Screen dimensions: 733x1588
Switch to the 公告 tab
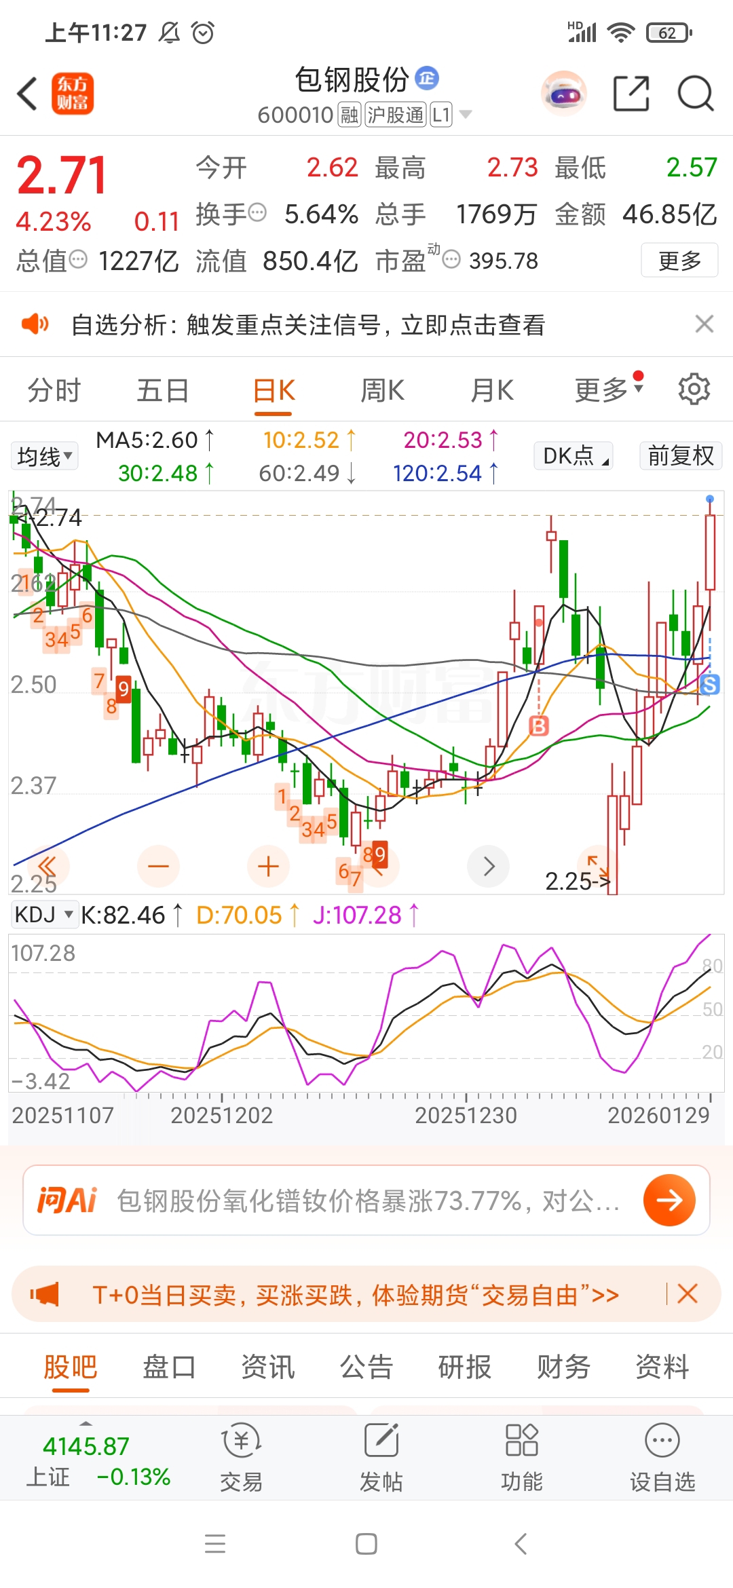(x=366, y=1366)
